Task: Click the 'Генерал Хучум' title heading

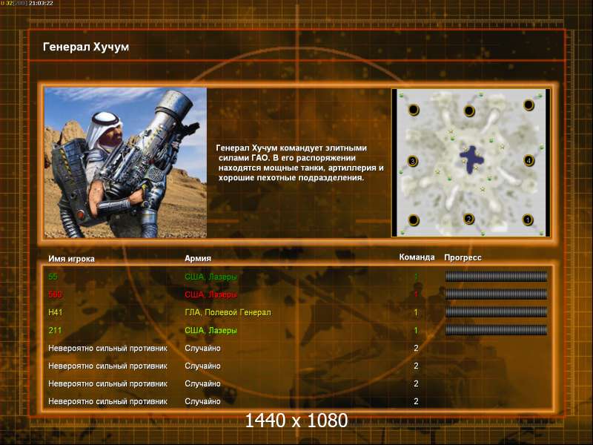Action: (86, 47)
